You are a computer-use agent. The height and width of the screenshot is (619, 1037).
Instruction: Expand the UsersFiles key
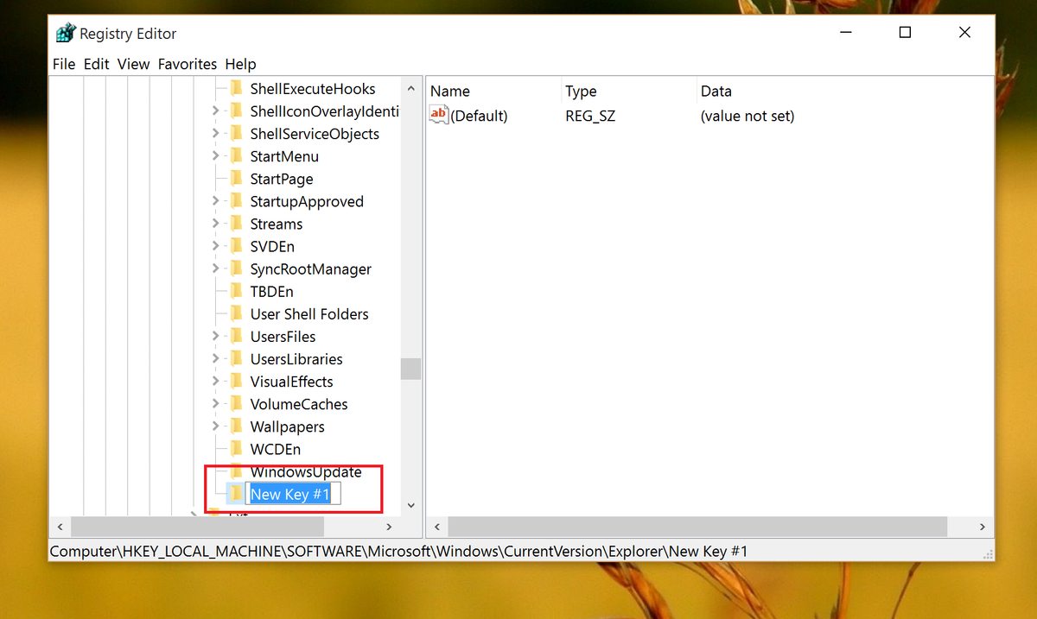pos(216,336)
